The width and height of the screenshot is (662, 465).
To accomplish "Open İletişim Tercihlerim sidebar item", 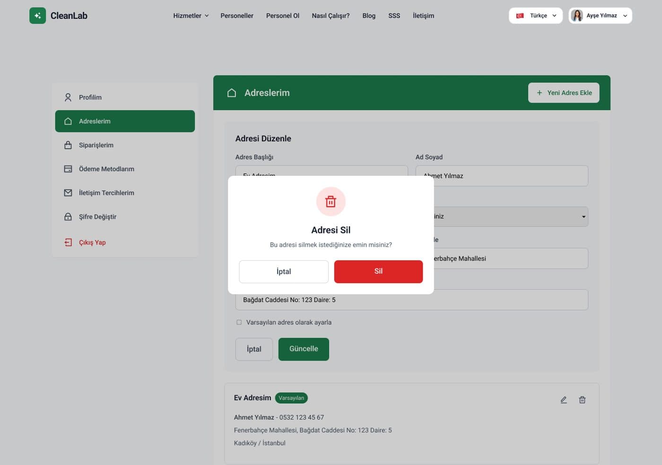I will tap(125, 193).
